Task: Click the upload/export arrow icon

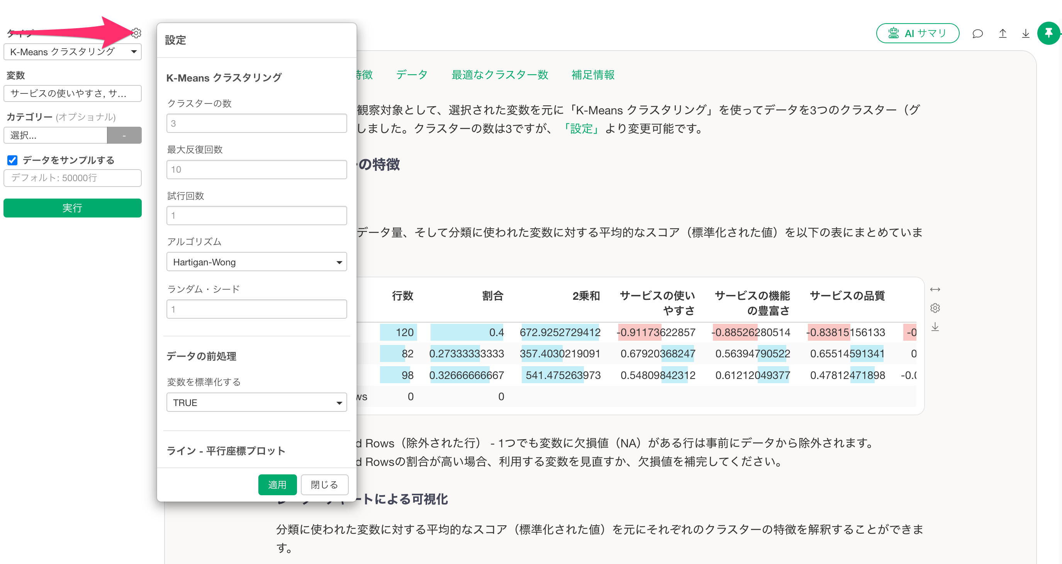Action: (x=1002, y=33)
